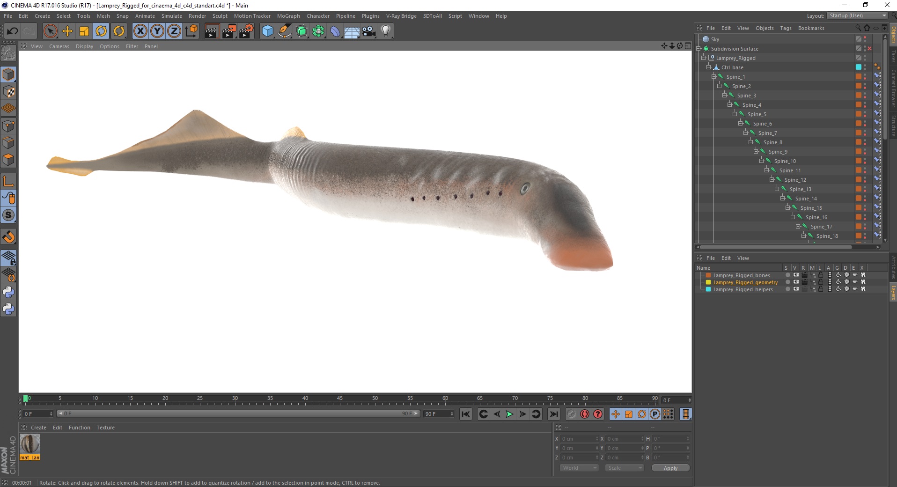Collapse the Lamprey_Rigged object

[x=703, y=58]
